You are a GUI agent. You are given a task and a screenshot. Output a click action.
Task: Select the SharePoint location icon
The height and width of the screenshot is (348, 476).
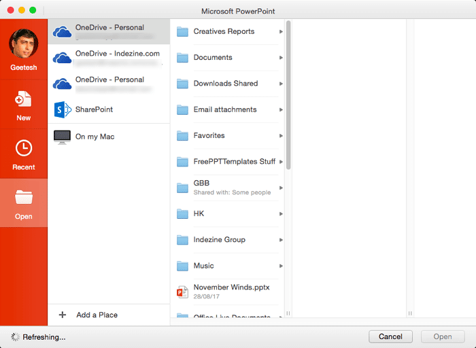(x=63, y=109)
